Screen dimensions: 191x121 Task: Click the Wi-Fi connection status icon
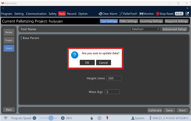pyautogui.click(x=6, y=118)
